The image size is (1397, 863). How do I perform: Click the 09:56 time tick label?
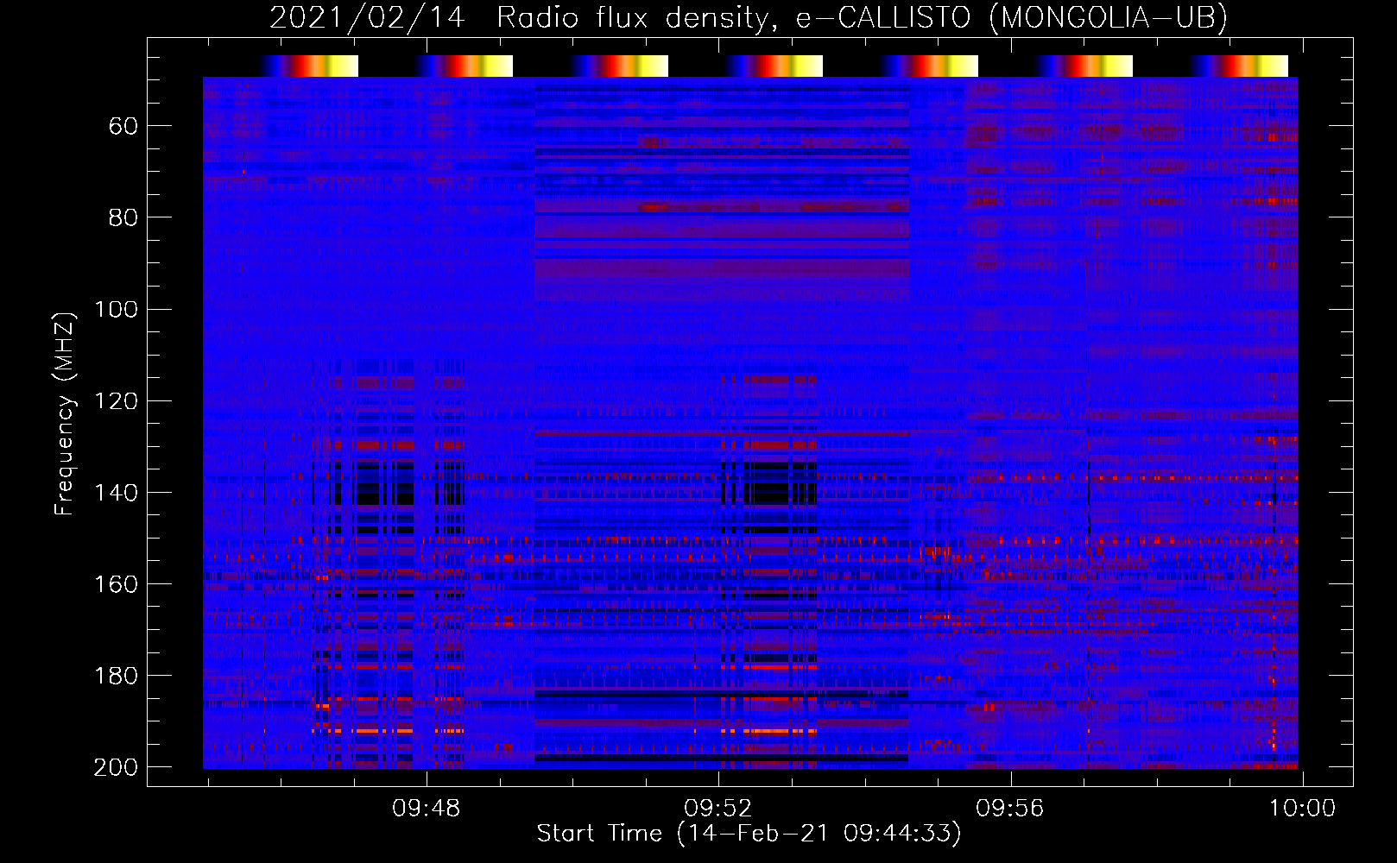pyautogui.click(x=1010, y=809)
